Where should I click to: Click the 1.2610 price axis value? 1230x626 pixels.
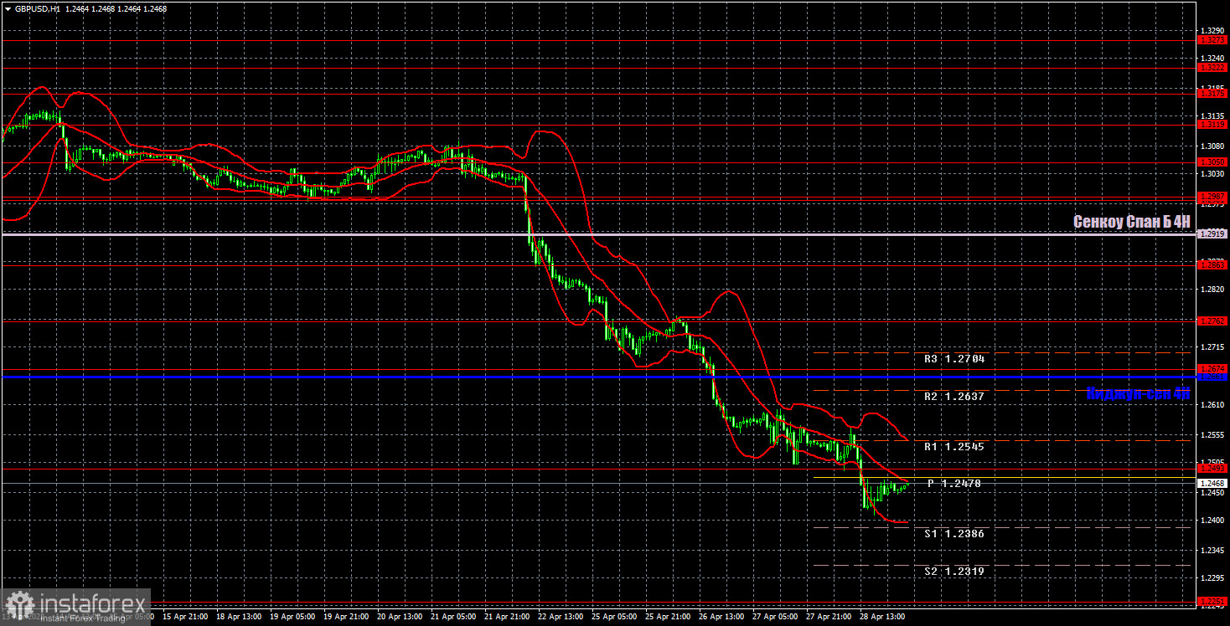pyautogui.click(x=1212, y=404)
